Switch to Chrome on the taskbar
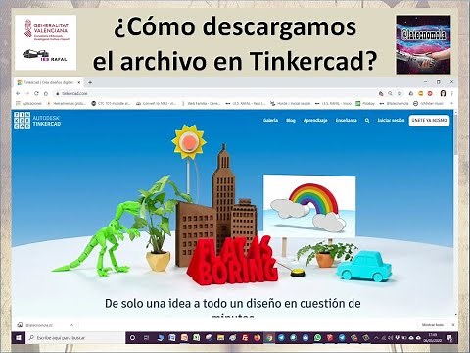The height and width of the screenshot is (353, 470). 269,338
